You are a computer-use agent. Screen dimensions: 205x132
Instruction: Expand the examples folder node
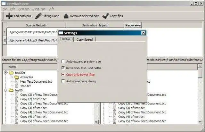11,77
